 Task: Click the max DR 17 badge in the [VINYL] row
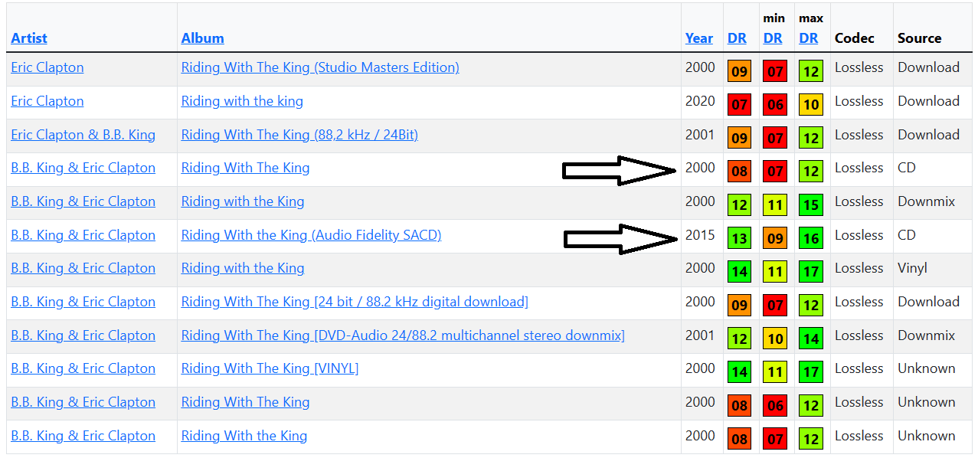(811, 372)
